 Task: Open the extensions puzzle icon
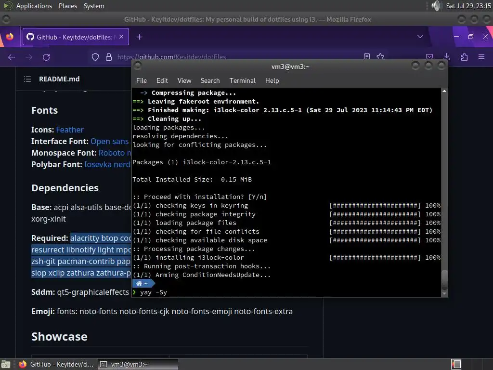point(464,57)
